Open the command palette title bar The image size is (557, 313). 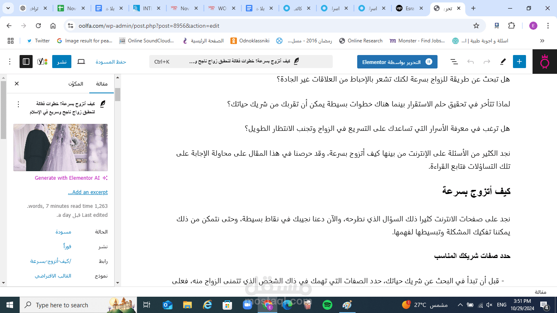click(241, 62)
